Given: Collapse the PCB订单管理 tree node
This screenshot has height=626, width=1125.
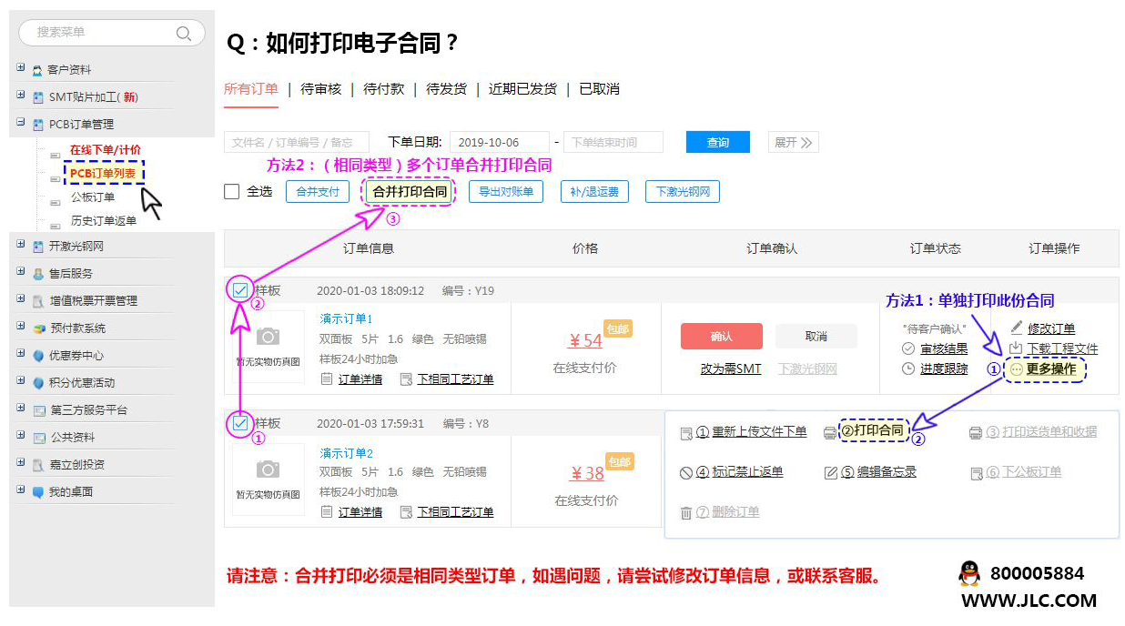Looking at the screenshot, I should coord(20,123).
